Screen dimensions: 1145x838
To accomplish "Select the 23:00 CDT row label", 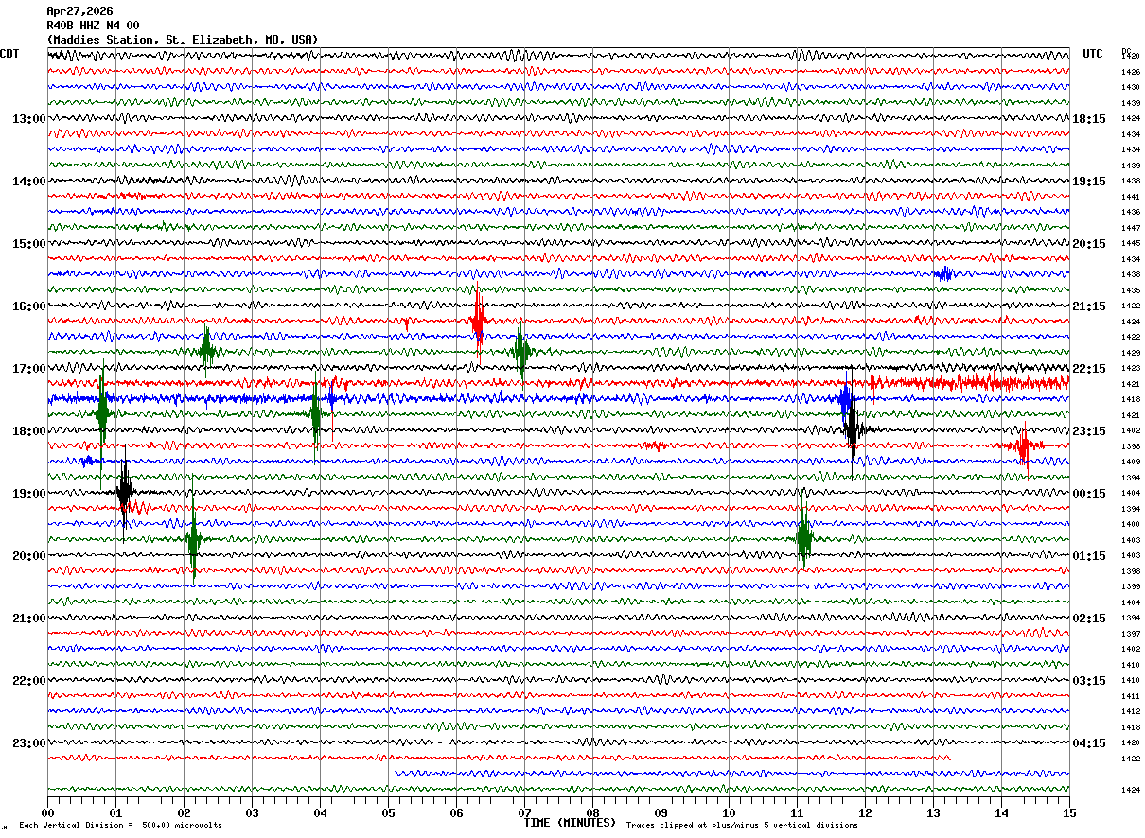I will (29, 743).
